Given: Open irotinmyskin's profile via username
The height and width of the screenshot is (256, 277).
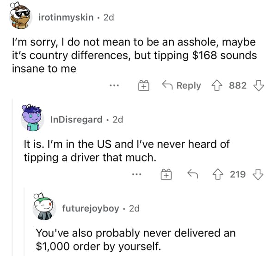Looking at the screenshot, I should tap(66, 17).
